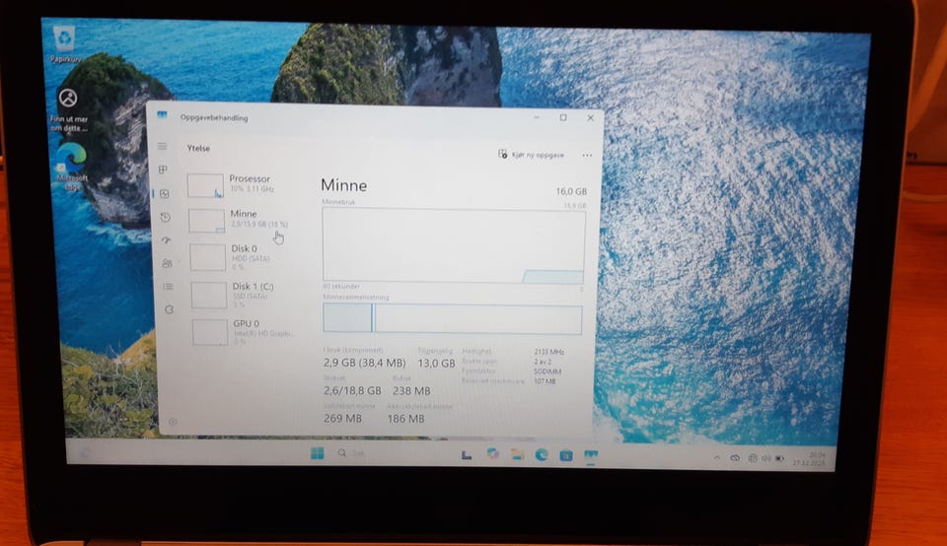Open the Processes page in Task Manager sidebar
Screen dimensions: 947x546
coord(163,170)
